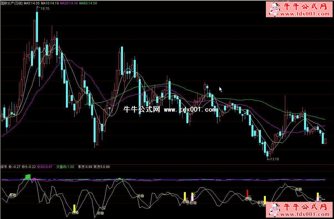
Task: Click the arrow marker beside 13.18 low
Action: click(x=268, y=159)
